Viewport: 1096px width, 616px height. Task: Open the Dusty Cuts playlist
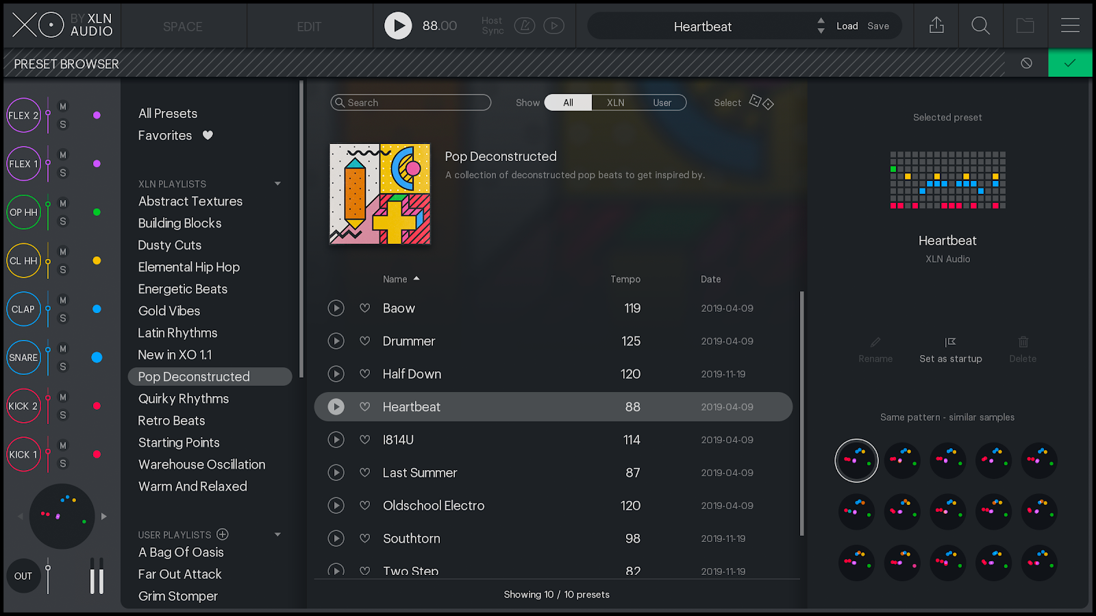[169, 245]
